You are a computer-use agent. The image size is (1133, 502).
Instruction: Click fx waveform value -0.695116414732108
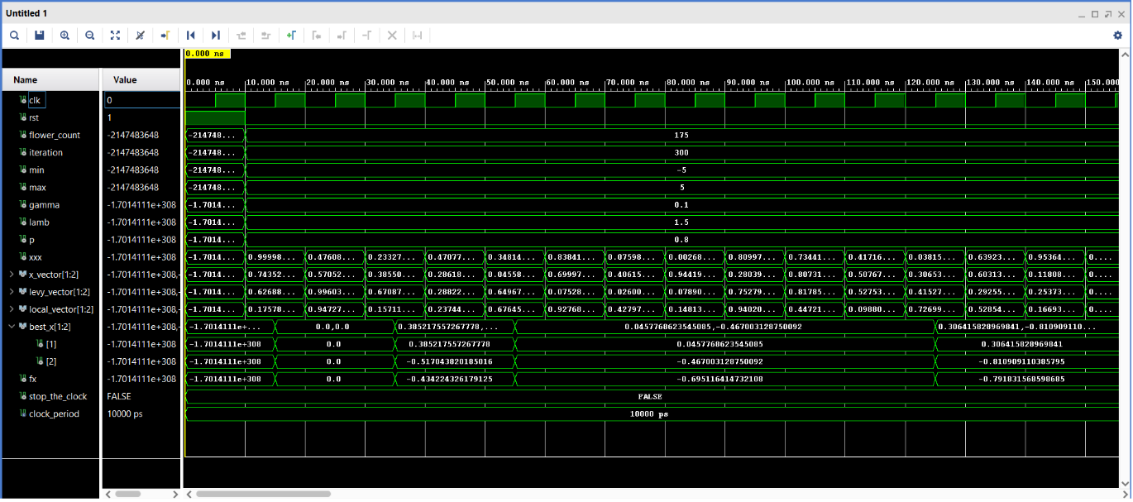point(719,378)
